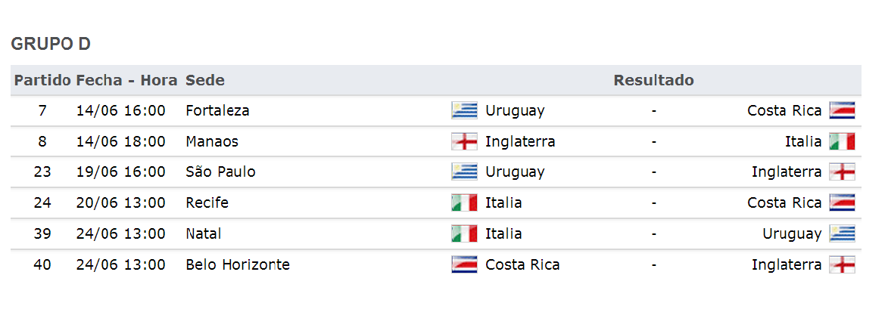The image size is (888, 309).
Task: Click the GRUPO D heading
Action: pyautogui.click(x=51, y=44)
